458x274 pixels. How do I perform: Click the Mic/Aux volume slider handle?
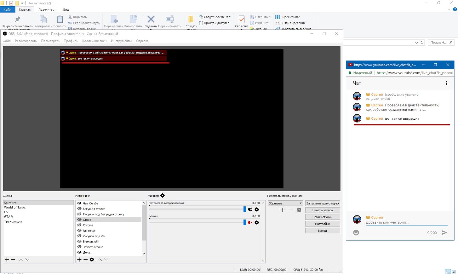coord(245,222)
